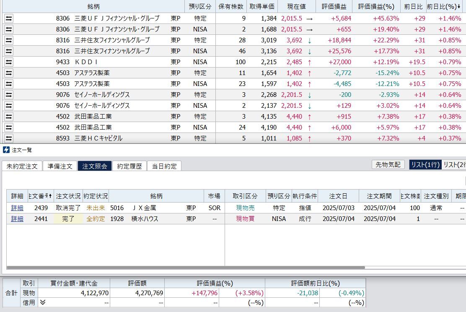Click the 注文期間 column header
The image size is (466, 312).
[x=379, y=196]
